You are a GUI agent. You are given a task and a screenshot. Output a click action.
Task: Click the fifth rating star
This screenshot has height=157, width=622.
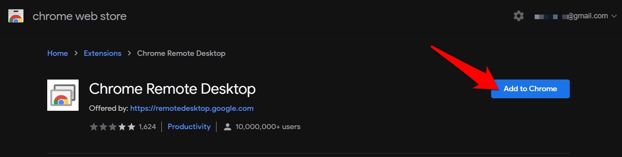(131, 127)
